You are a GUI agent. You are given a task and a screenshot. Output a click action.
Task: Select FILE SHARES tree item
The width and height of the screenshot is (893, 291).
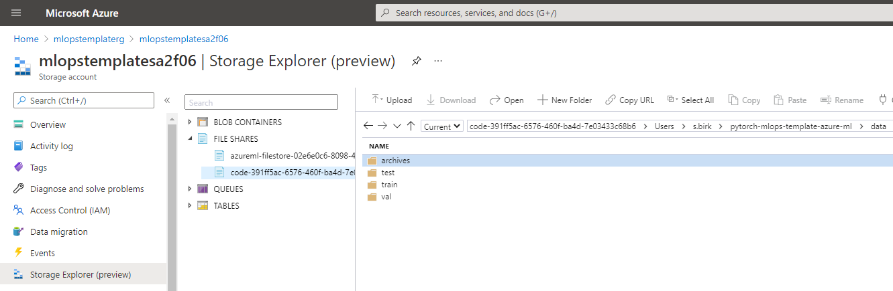235,139
